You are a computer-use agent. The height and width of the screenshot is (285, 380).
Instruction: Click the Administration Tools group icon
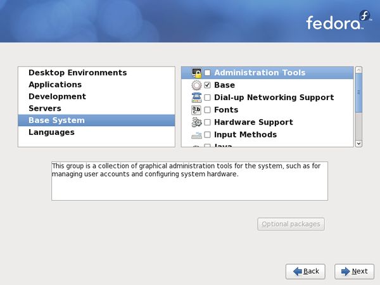pyautogui.click(x=196, y=73)
